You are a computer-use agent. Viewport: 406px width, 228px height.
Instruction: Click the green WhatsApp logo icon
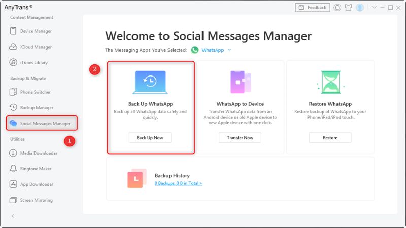[x=195, y=50]
